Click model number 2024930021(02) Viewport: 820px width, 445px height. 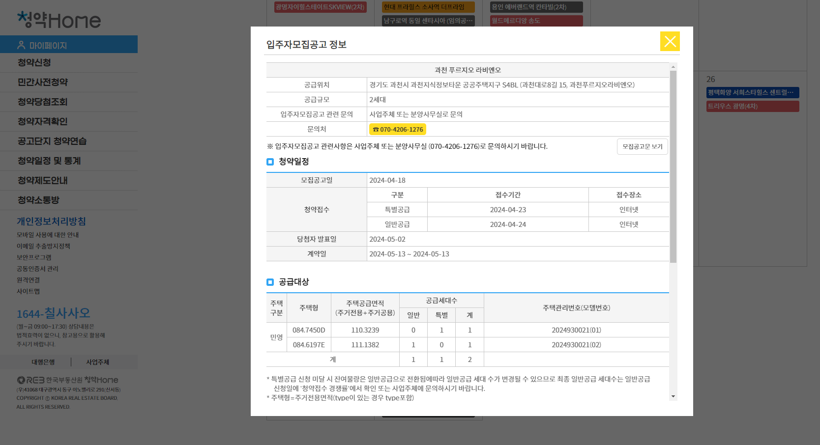click(x=576, y=345)
